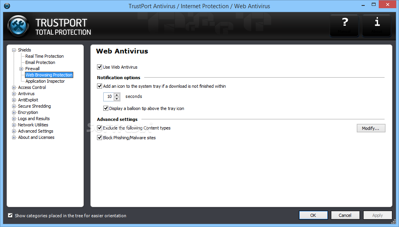Select Application Inspector in tree
The width and height of the screenshot is (399, 227).
[45, 81]
